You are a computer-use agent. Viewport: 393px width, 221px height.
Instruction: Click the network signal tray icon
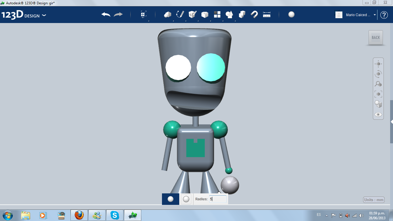pyautogui.click(x=354, y=215)
